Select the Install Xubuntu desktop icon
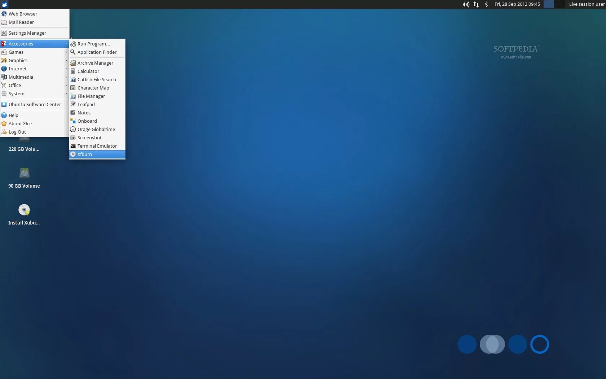The image size is (606, 379). pos(24,210)
